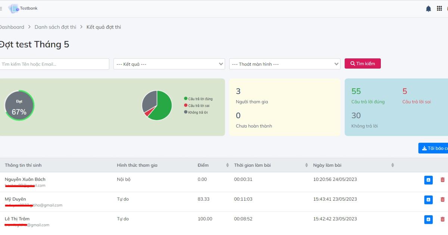
Task: Sort by Thời gian làm bài column
Action: [x=307, y=165]
